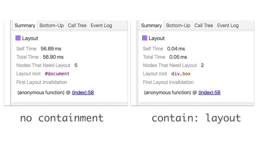This screenshot has height=146, width=260.
Task: Click the #document layout root node
Action: point(57,74)
